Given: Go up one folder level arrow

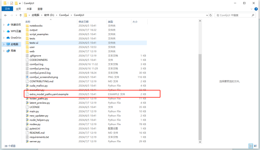Looking at the screenshot, I should [20, 15].
